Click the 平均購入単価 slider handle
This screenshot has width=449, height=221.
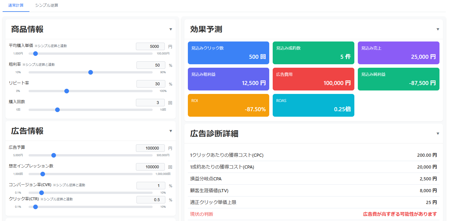tap(35, 54)
